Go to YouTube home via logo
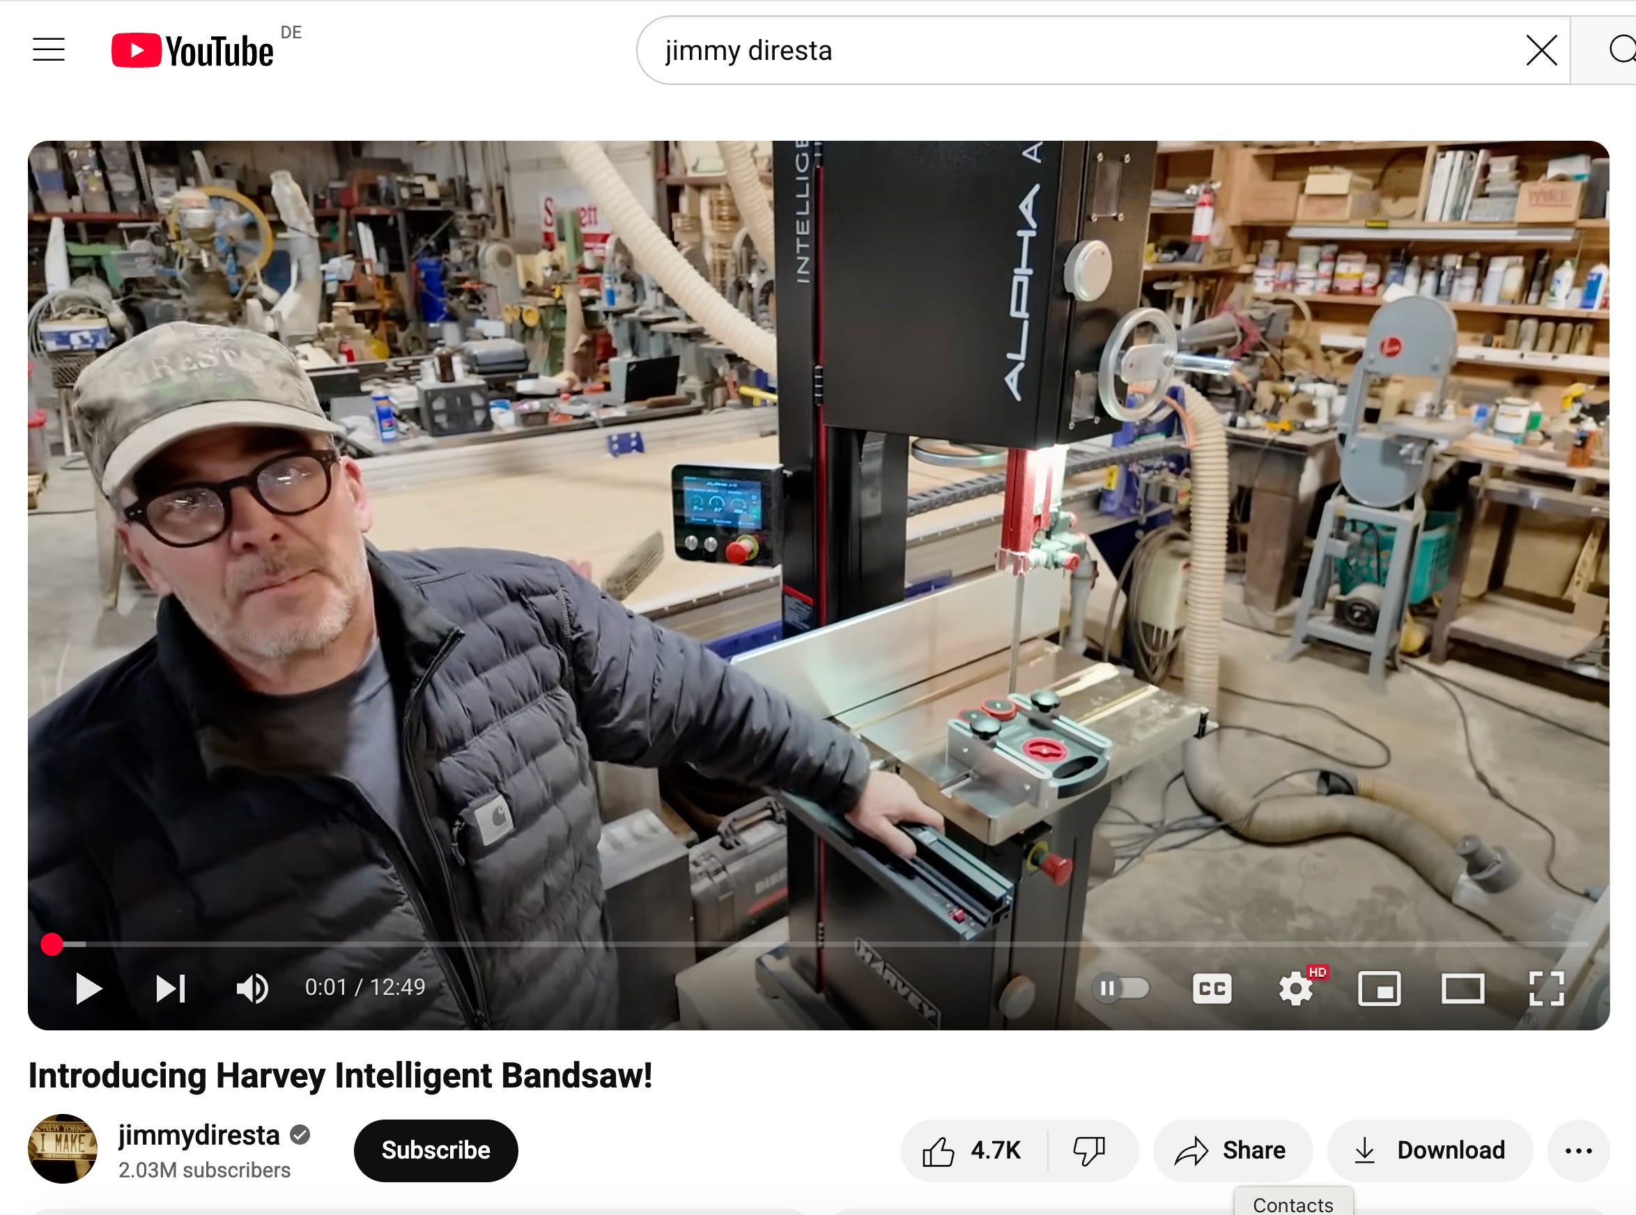Image resolution: width=1636 pixels, height=1215 pixels. pos(192,51)
